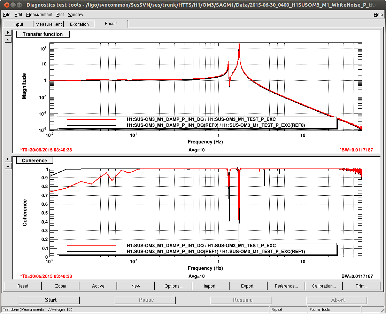Click up arrow beside Coherence plot
Viewport: 386px width, 314px height.
[8, 166]
